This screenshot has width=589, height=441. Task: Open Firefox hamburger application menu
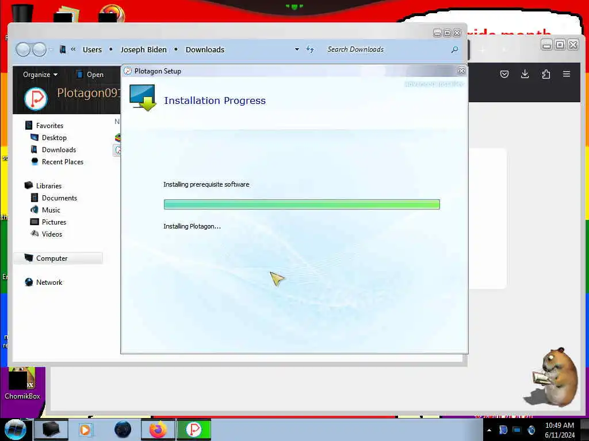tap(567, 74)
